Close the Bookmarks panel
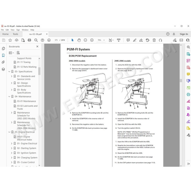 (x=37, y=46)
